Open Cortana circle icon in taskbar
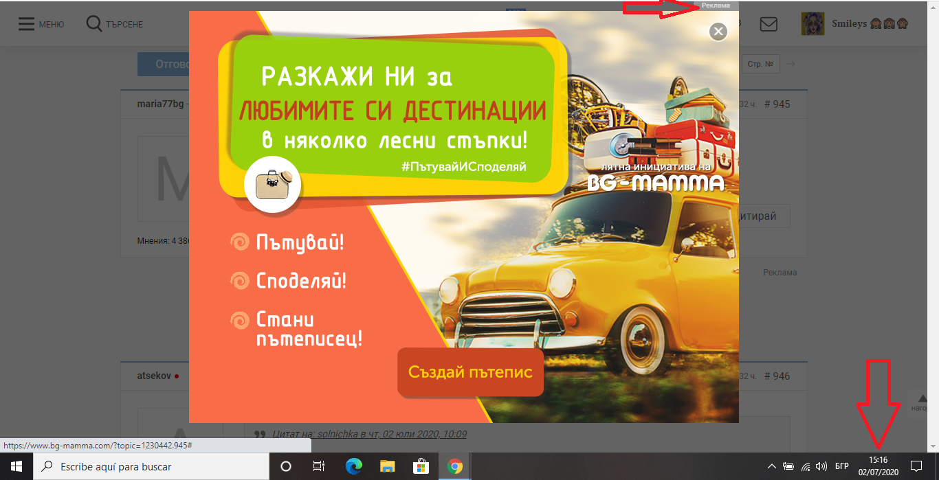The image size is (939, 480). [x=286, y=466]
